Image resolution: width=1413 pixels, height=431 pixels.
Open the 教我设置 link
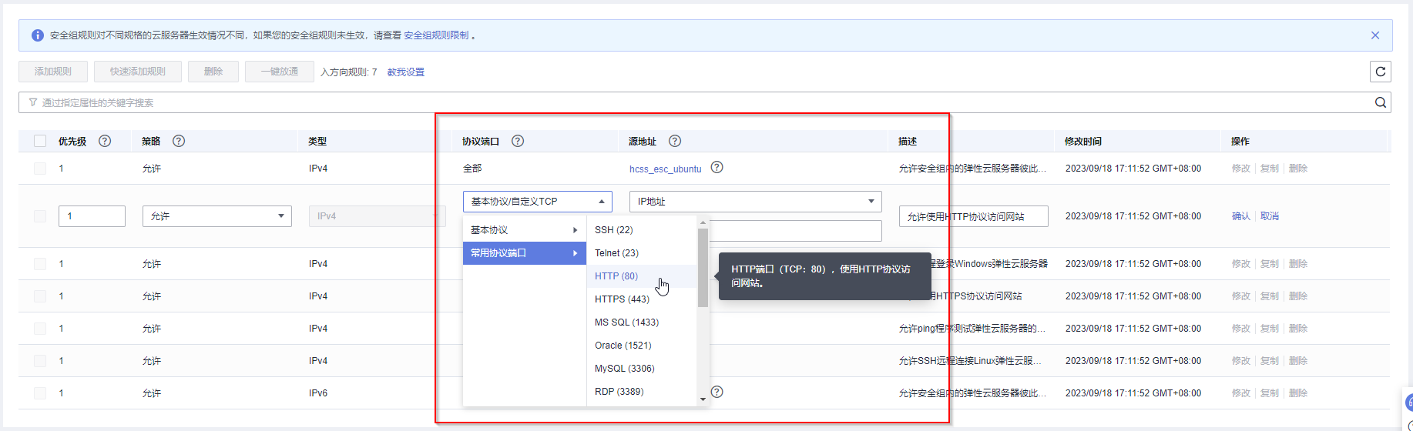[x=406, y=72]
